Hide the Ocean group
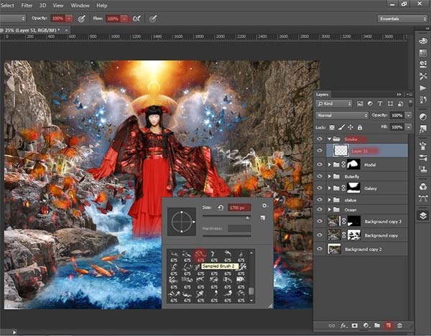Viewport: 431px width, 336px height. (319, 210)
